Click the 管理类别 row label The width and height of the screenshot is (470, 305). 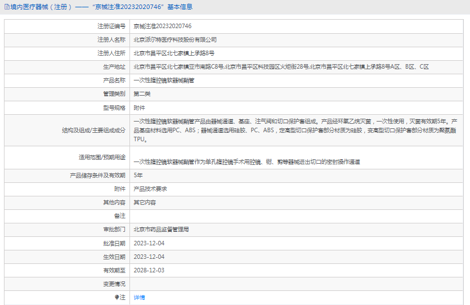pos(114,94)
